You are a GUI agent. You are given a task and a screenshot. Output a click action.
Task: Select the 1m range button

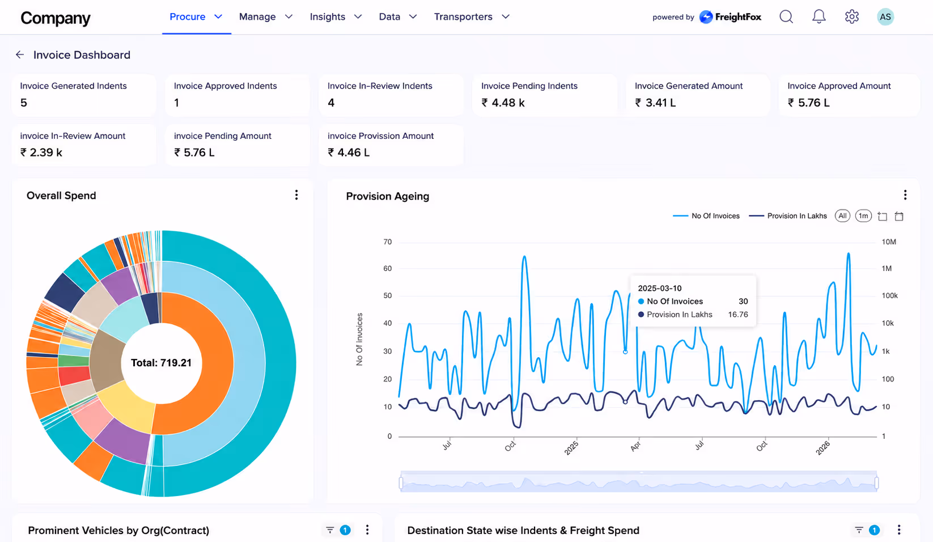(x=863, y=216)
